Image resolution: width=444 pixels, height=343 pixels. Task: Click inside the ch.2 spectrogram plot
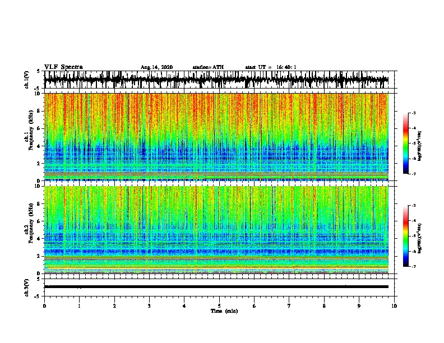coord(216,230)
